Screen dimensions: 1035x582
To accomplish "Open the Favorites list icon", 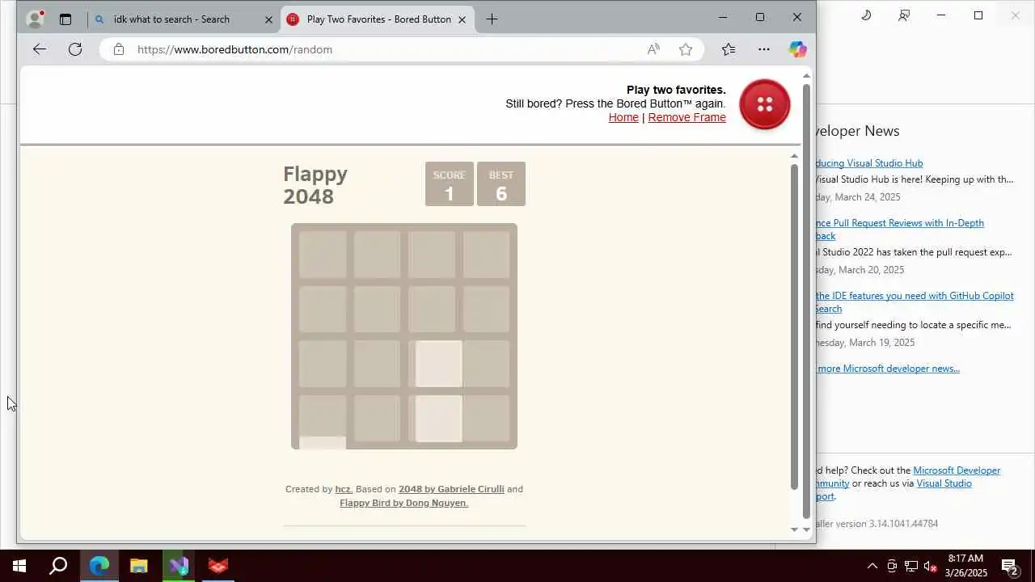I will coord(729,49).
